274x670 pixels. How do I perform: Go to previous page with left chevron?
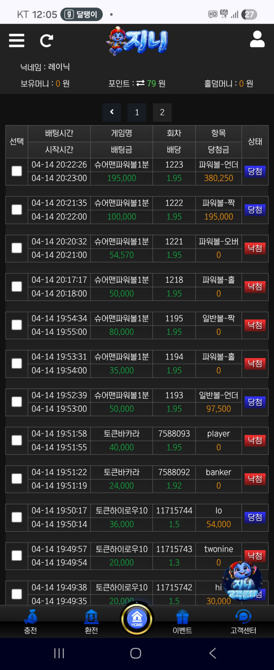(x=112, y=112)
